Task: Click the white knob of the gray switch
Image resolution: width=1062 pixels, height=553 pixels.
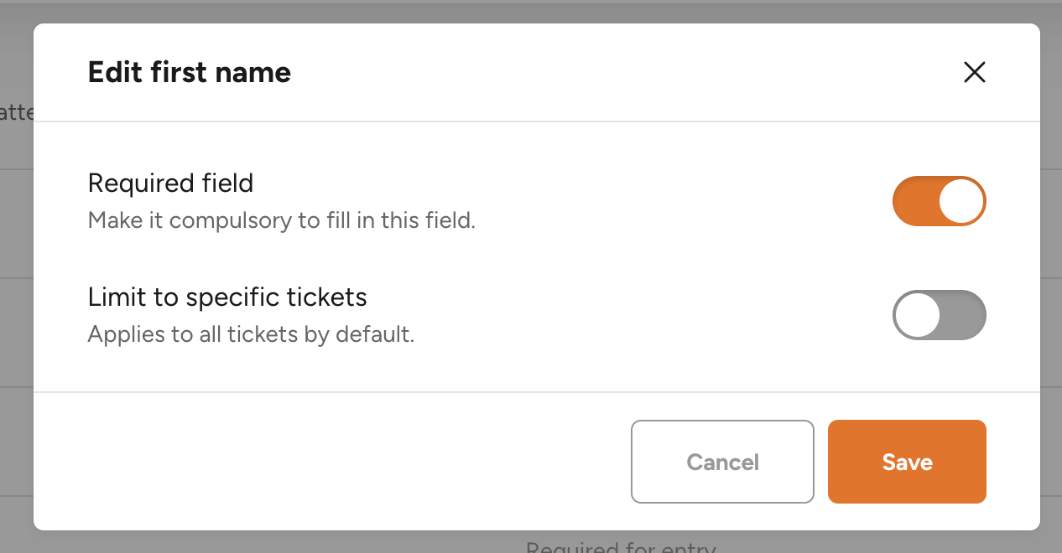Action: click(x=918, y=315)
